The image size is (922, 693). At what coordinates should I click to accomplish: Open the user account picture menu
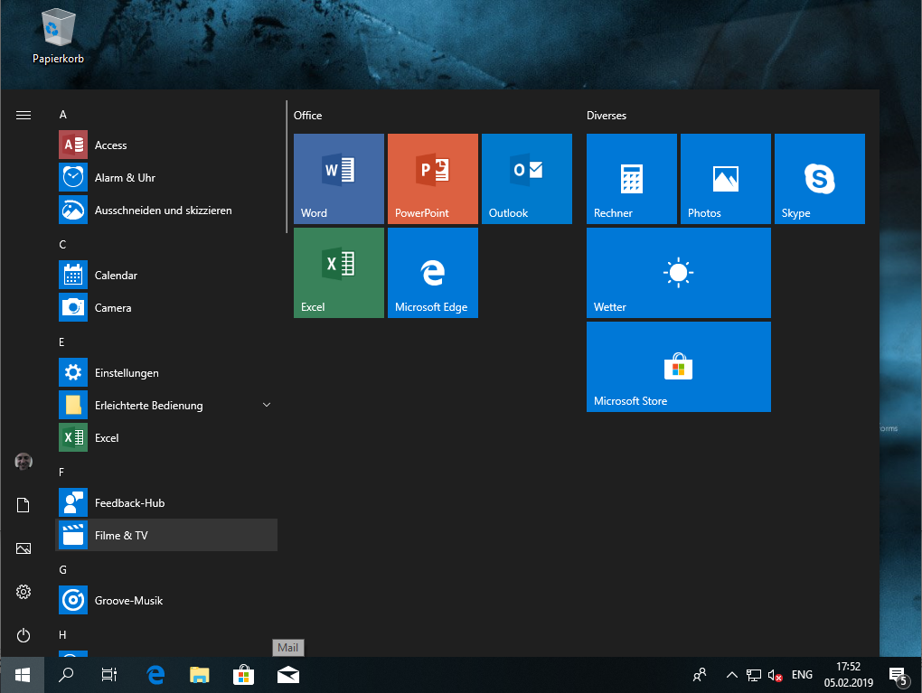coord(24,462)
